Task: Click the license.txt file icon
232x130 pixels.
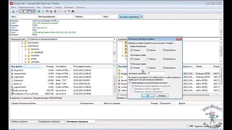Action: [x=12, y=80]
